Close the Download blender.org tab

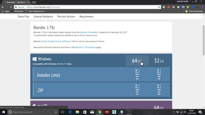pos(29,2)
